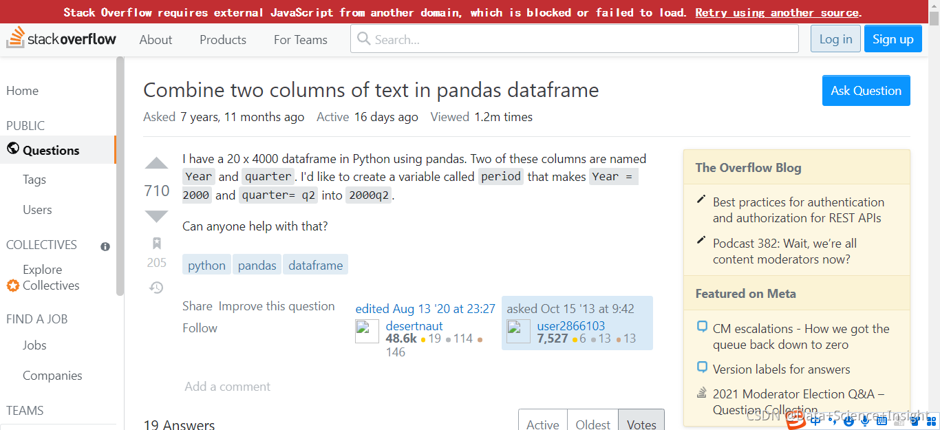Image resolution: width=940 pixels, height=430 pixels.
Task: View the question's edit history via clock icon
Action: (156, 287)
